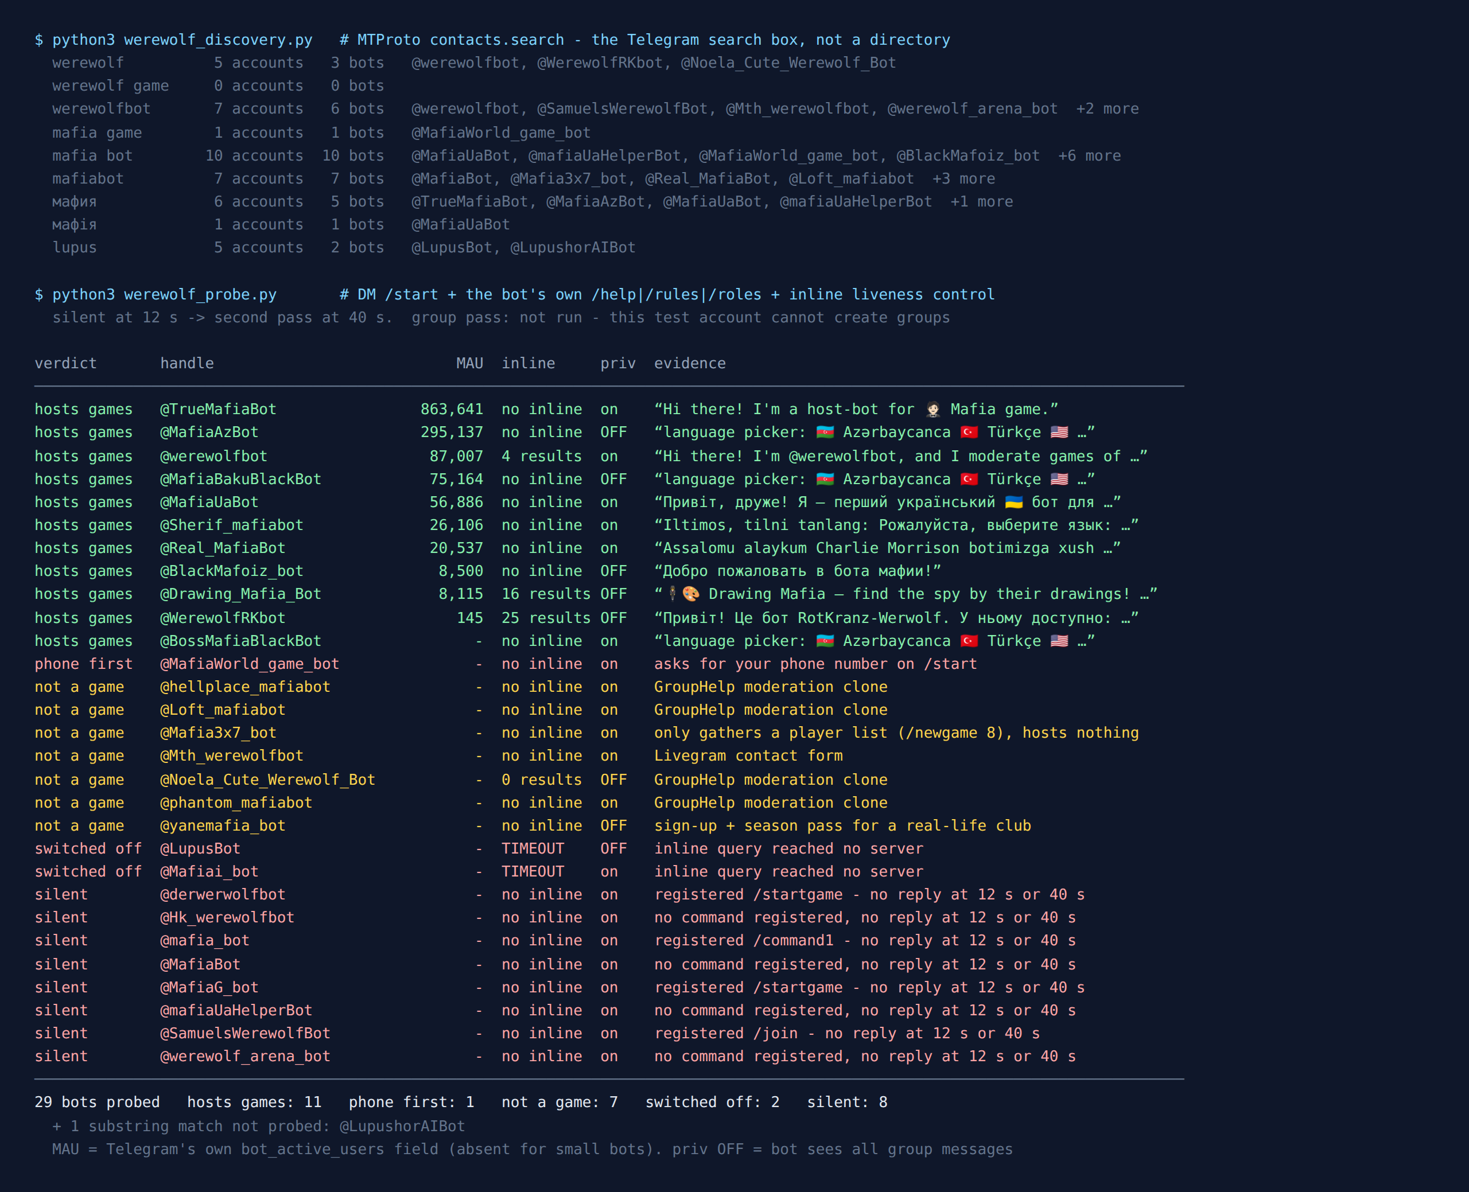
Task: Click the @WerewolfRKbot handle in results table
Action: pos(223,618)
